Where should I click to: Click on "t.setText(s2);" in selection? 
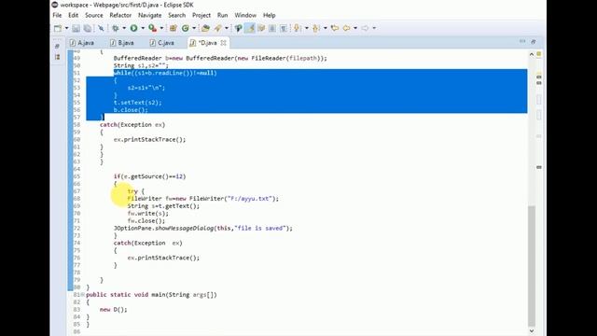pyautogui.click(x=137, y=103)
